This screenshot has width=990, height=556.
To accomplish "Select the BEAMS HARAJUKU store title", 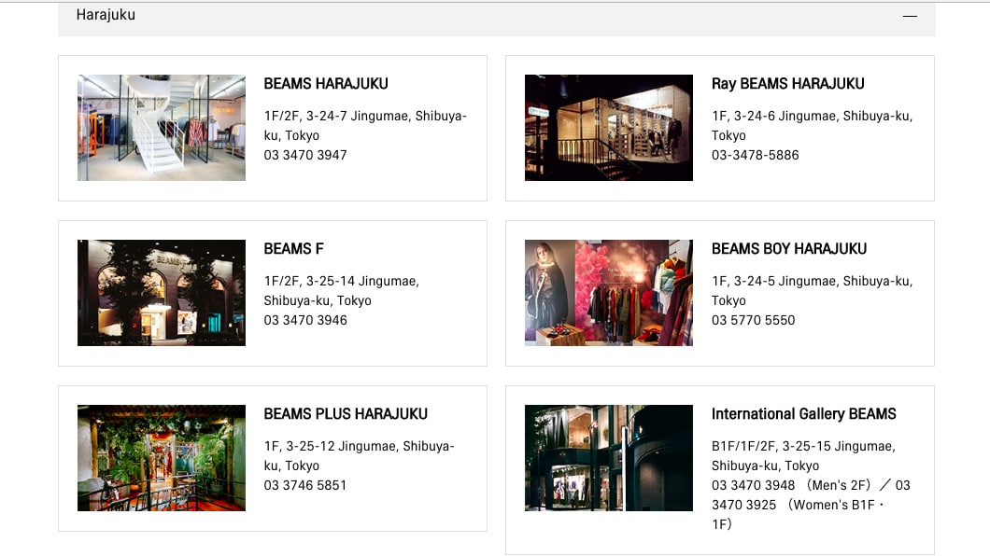I will tap(326, 84).
